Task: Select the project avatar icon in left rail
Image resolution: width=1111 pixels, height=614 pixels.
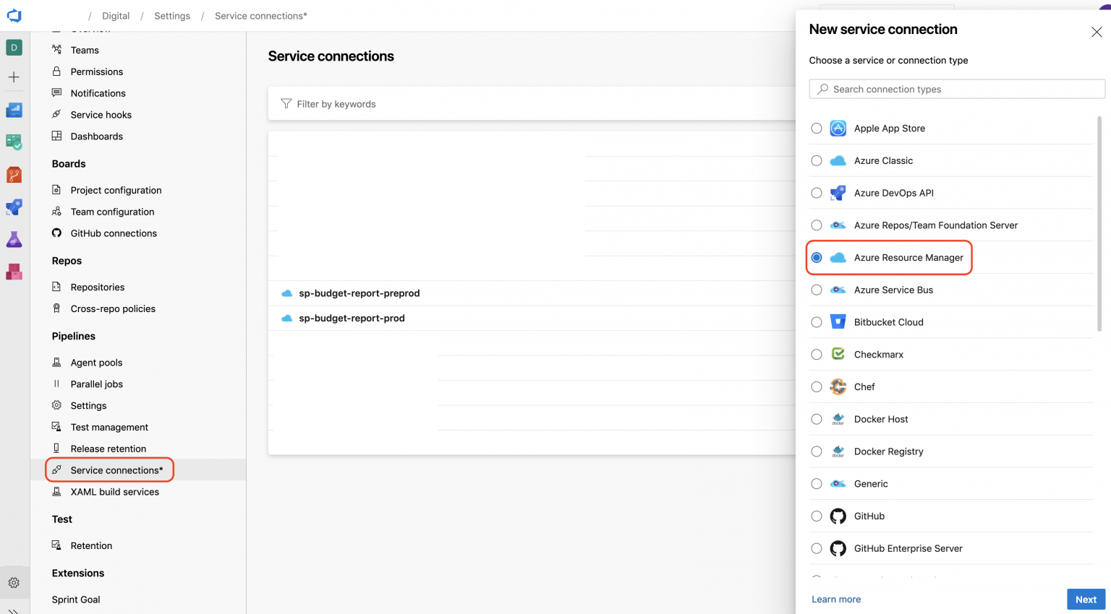Action: click(x=14, y=46)
